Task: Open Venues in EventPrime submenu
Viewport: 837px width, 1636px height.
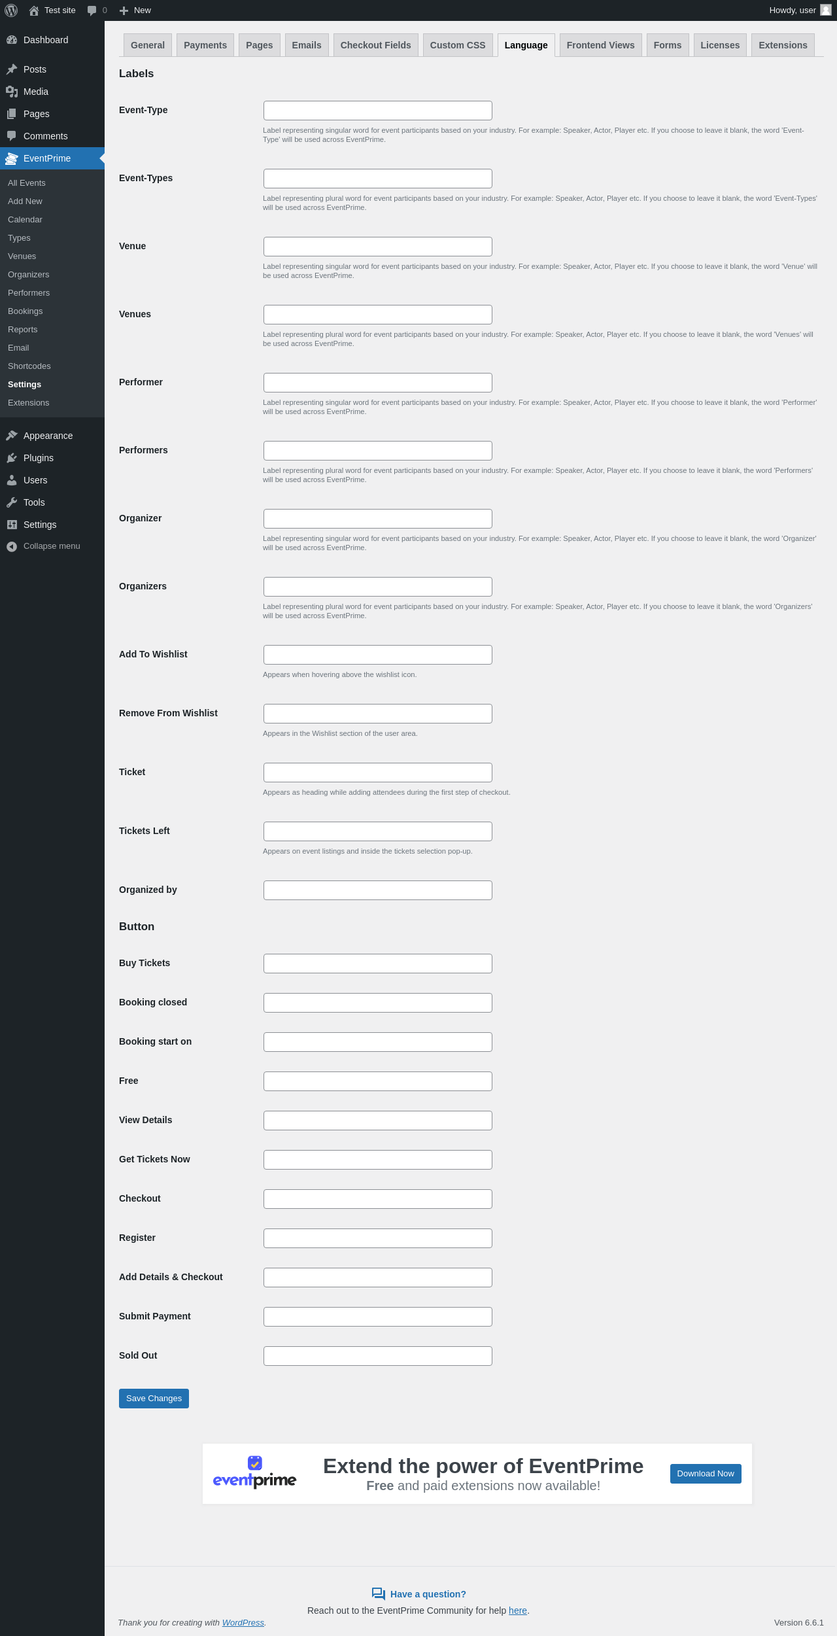Action: click(x=22, y=256)
